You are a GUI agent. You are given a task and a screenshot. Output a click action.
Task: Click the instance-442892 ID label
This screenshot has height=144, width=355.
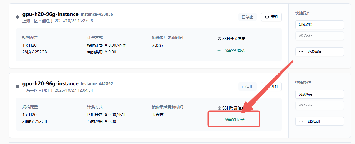(97, 84)
